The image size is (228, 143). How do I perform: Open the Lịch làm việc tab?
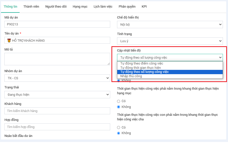click(x=103, y=7)
